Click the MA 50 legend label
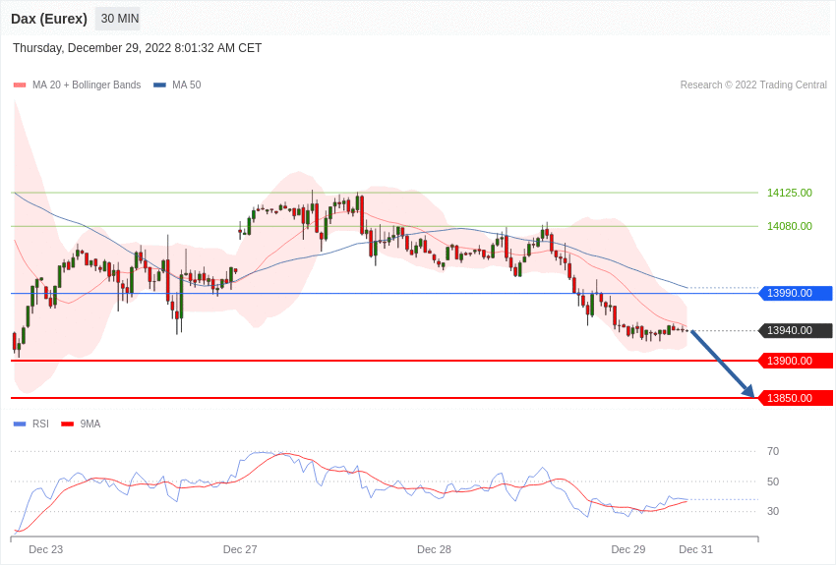Screen dimensions: 836x566 187,85
